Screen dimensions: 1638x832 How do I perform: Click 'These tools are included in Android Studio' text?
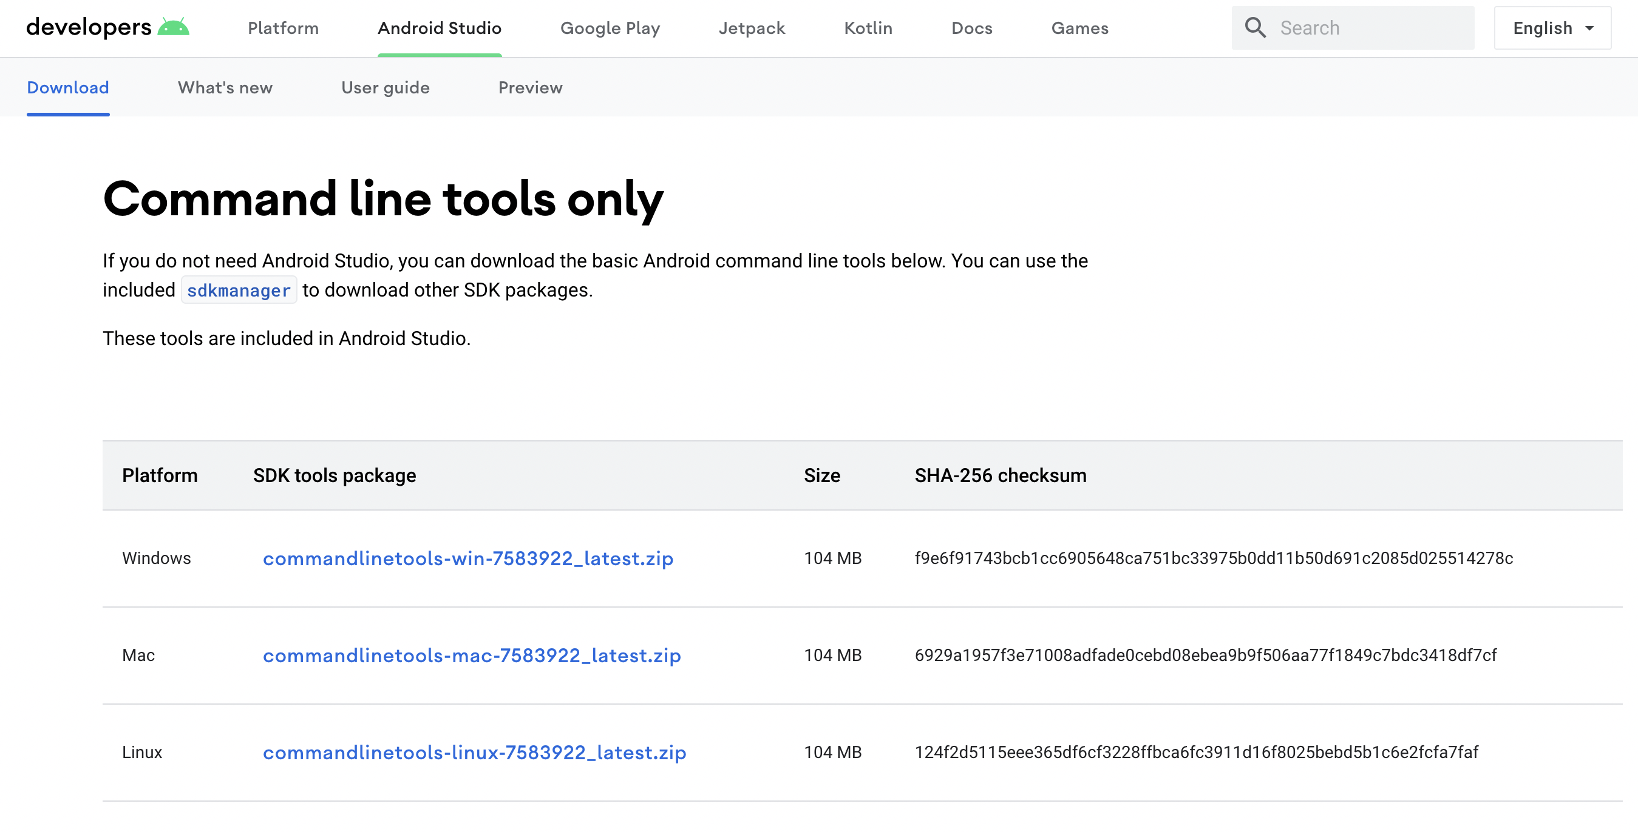287,338
